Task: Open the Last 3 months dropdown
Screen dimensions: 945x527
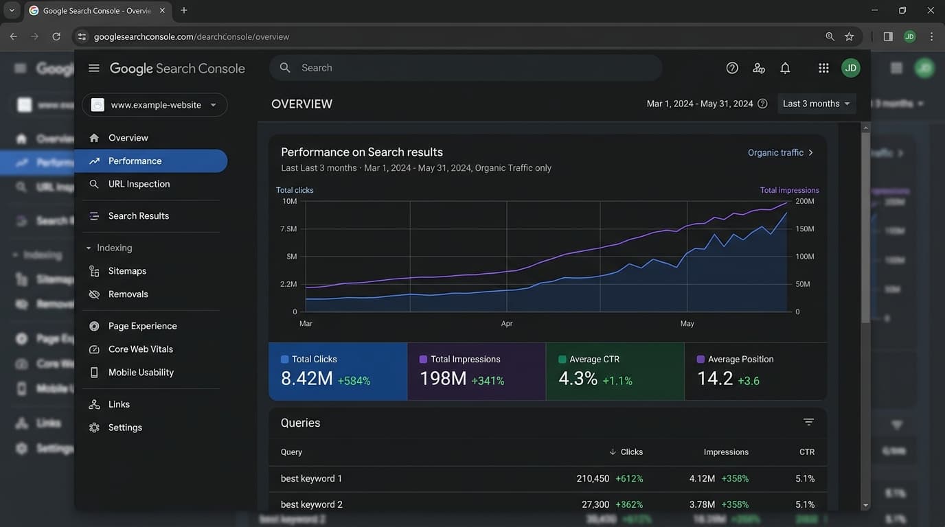Action: [817, 104]
